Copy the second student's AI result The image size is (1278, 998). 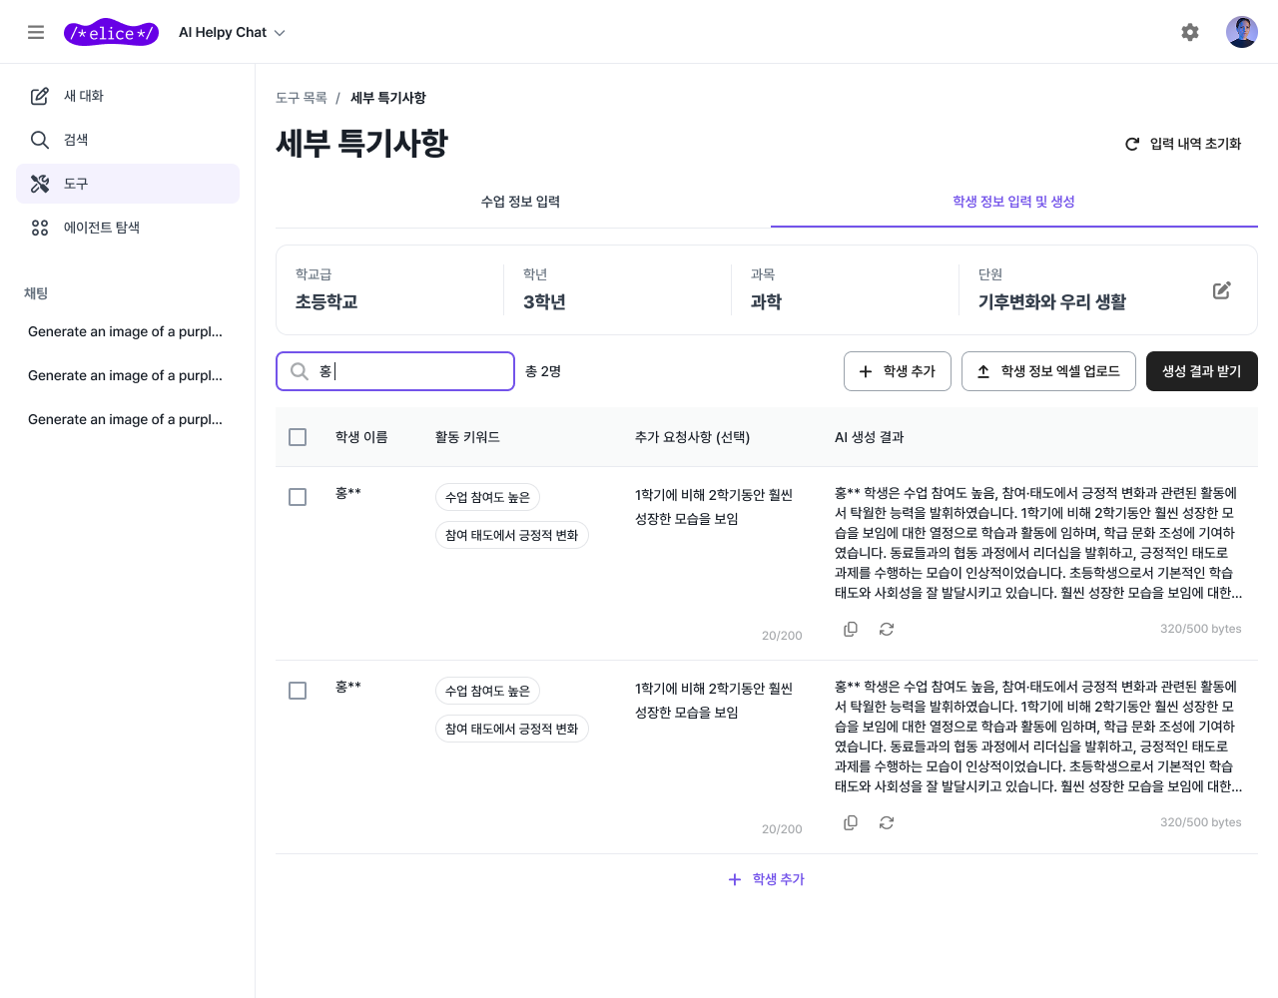[x=850, y=822]
